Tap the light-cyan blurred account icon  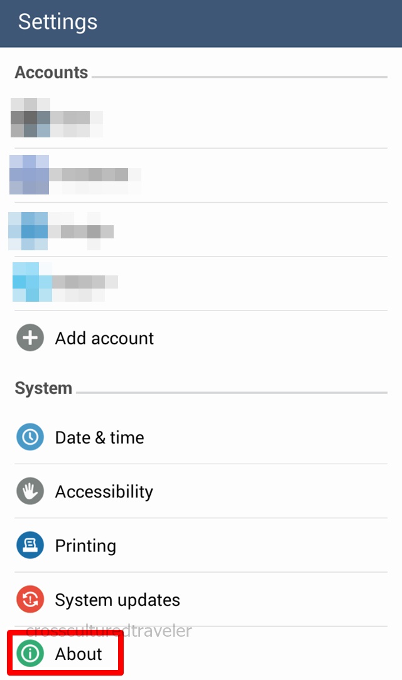tap(31, 282)
